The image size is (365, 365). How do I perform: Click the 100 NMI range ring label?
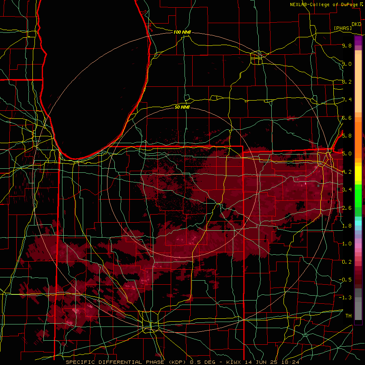[182, 32]
